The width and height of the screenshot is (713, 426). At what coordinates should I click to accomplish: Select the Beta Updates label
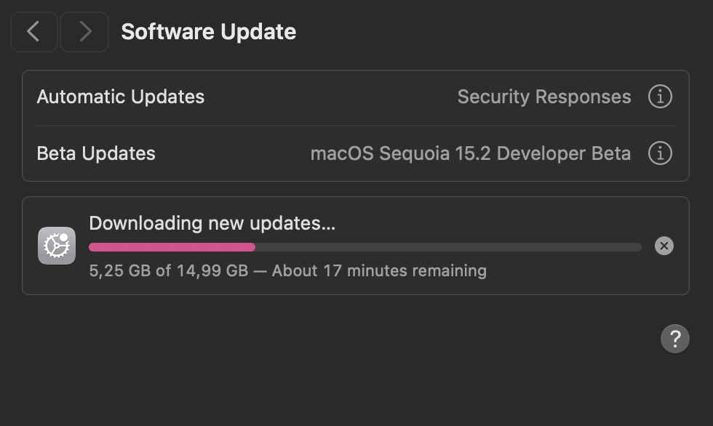click(x=96, y=153)
